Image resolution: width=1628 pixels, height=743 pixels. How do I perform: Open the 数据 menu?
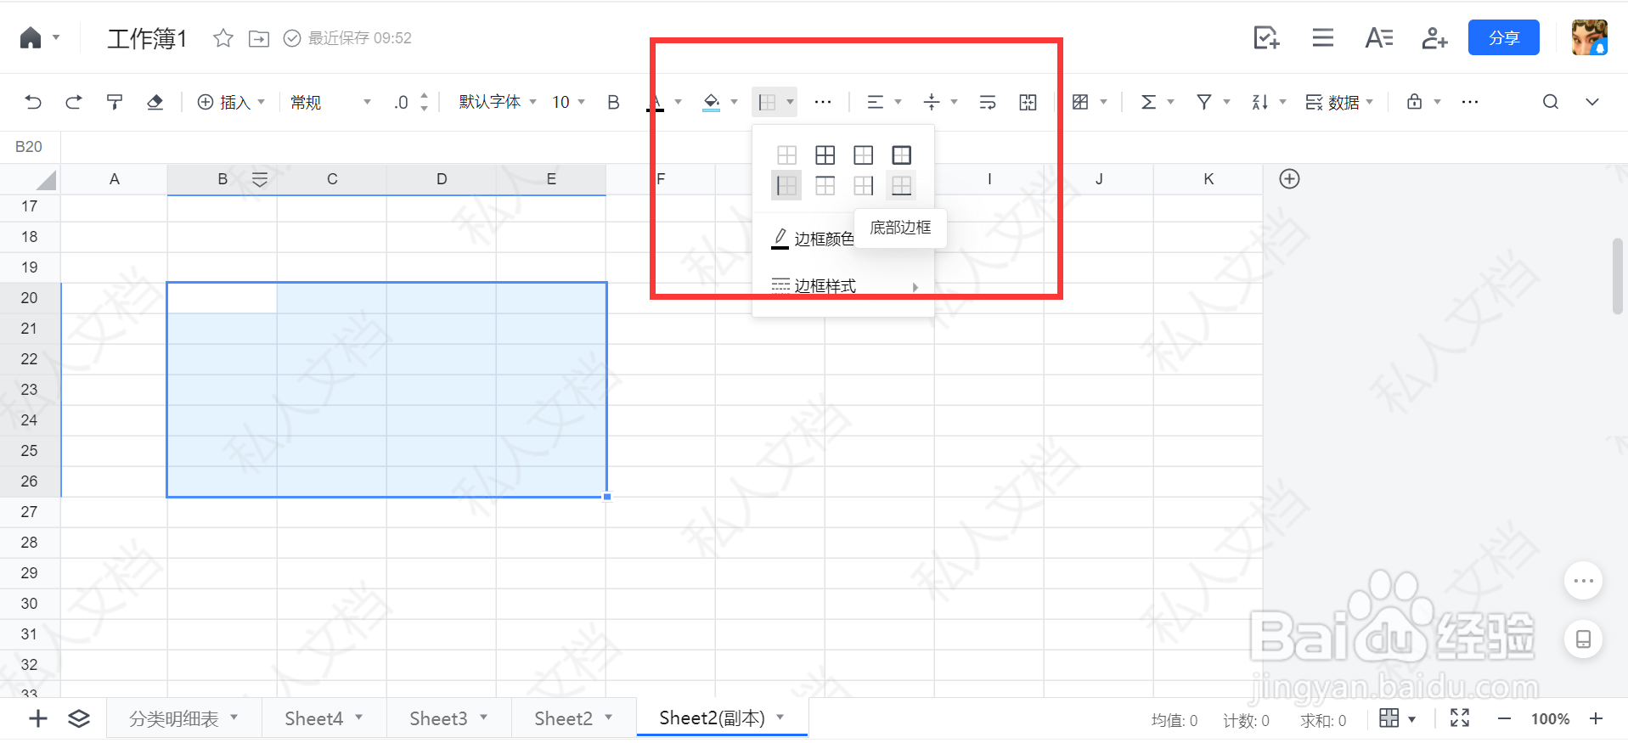tap(1339, 102)
